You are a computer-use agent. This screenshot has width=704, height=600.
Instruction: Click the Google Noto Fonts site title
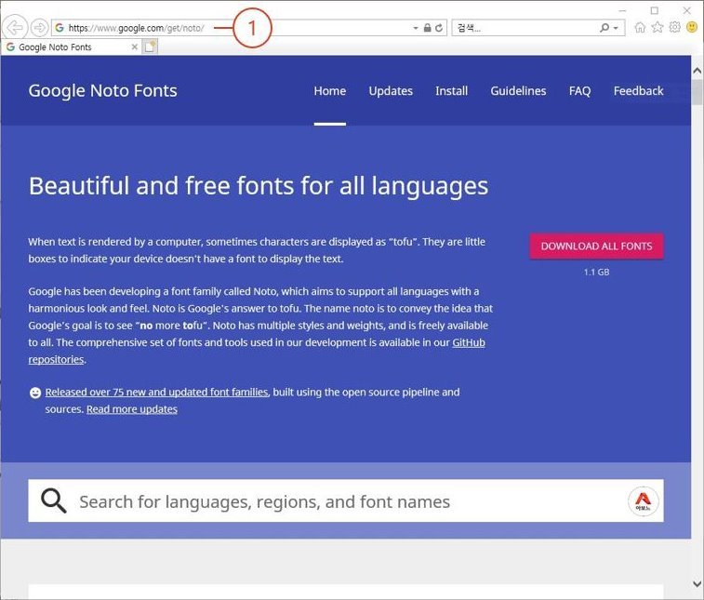pos(103,91)
